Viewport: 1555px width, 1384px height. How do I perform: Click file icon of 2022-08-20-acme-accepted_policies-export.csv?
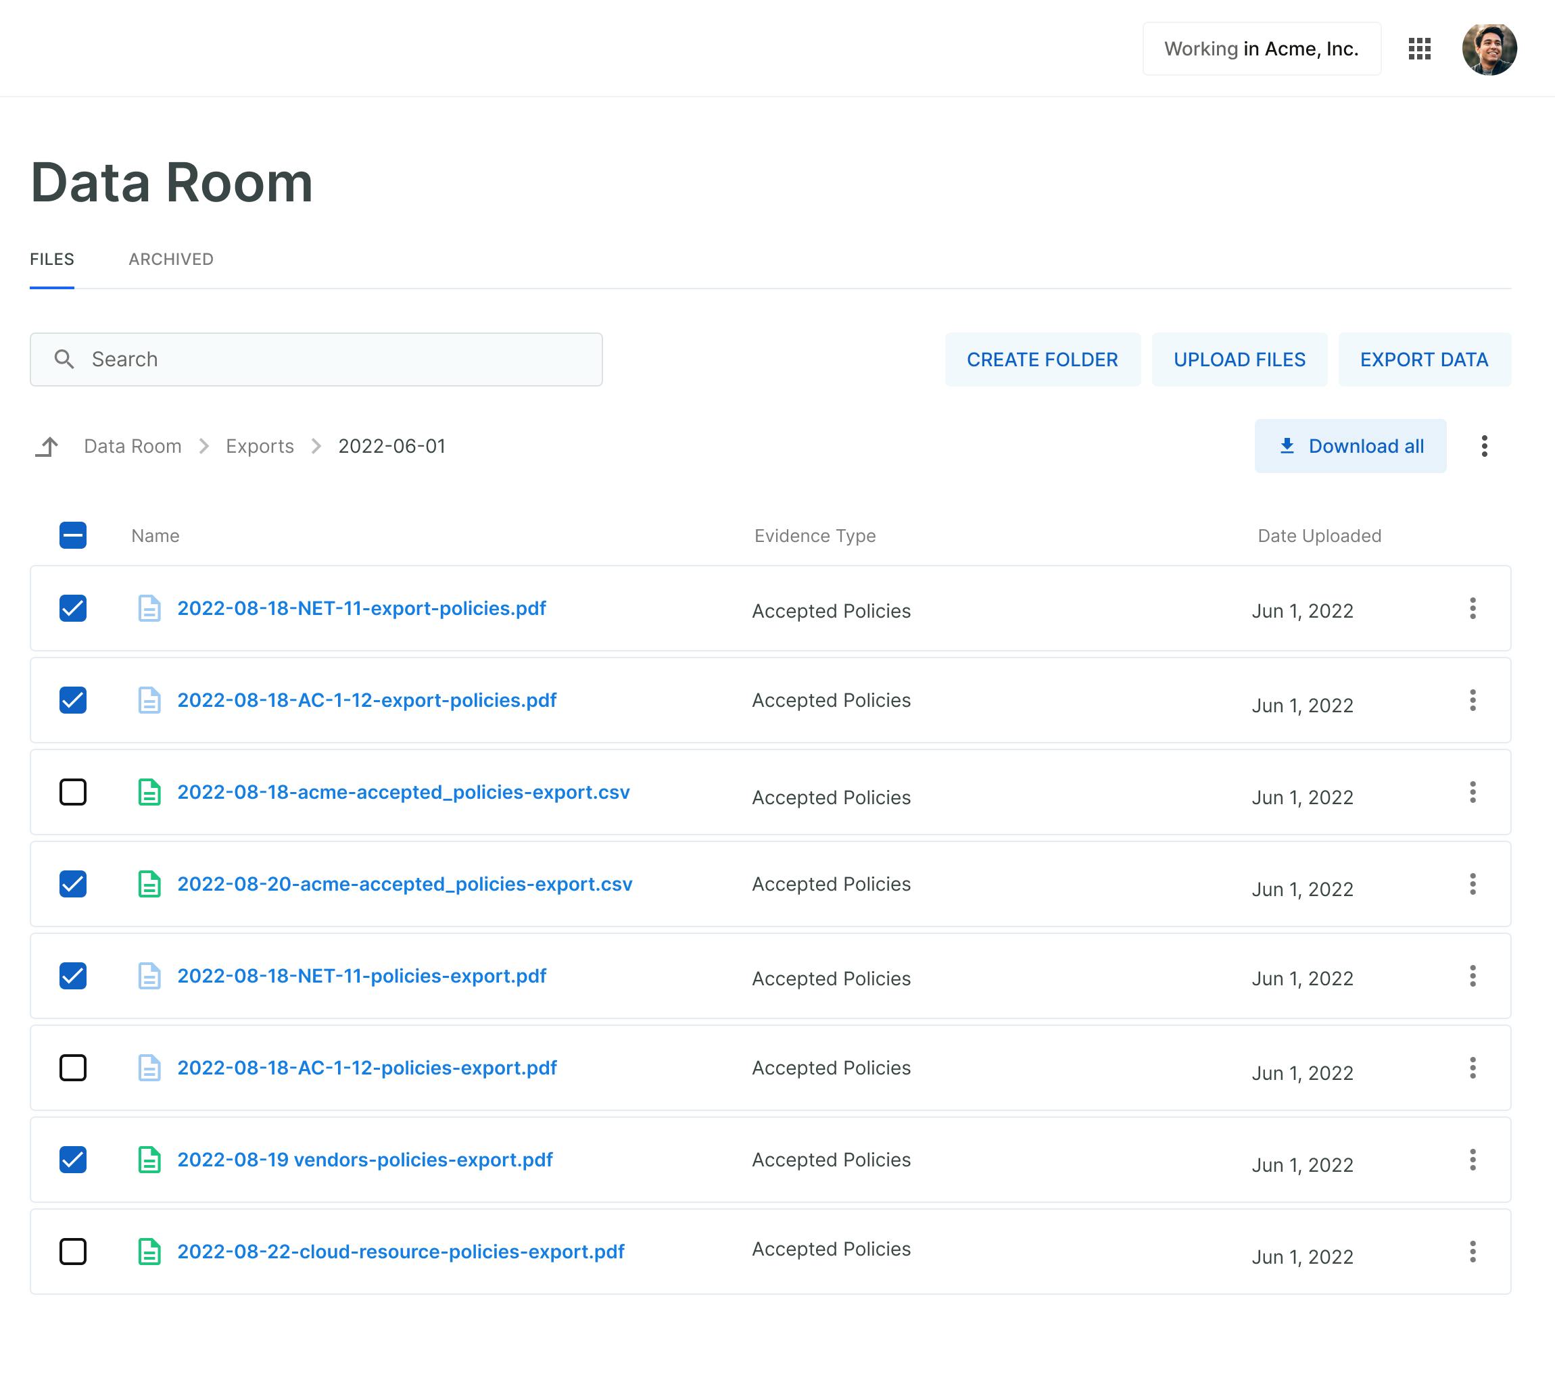pos(149,884)
